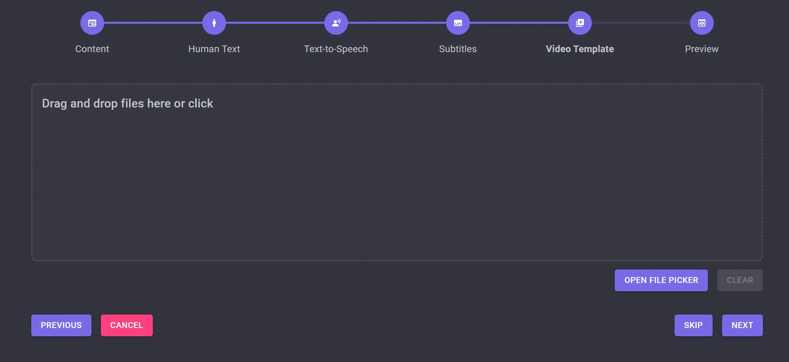
Task: Click the Video Template play icon
Action: pyautogui.click(x=580, y=23)
